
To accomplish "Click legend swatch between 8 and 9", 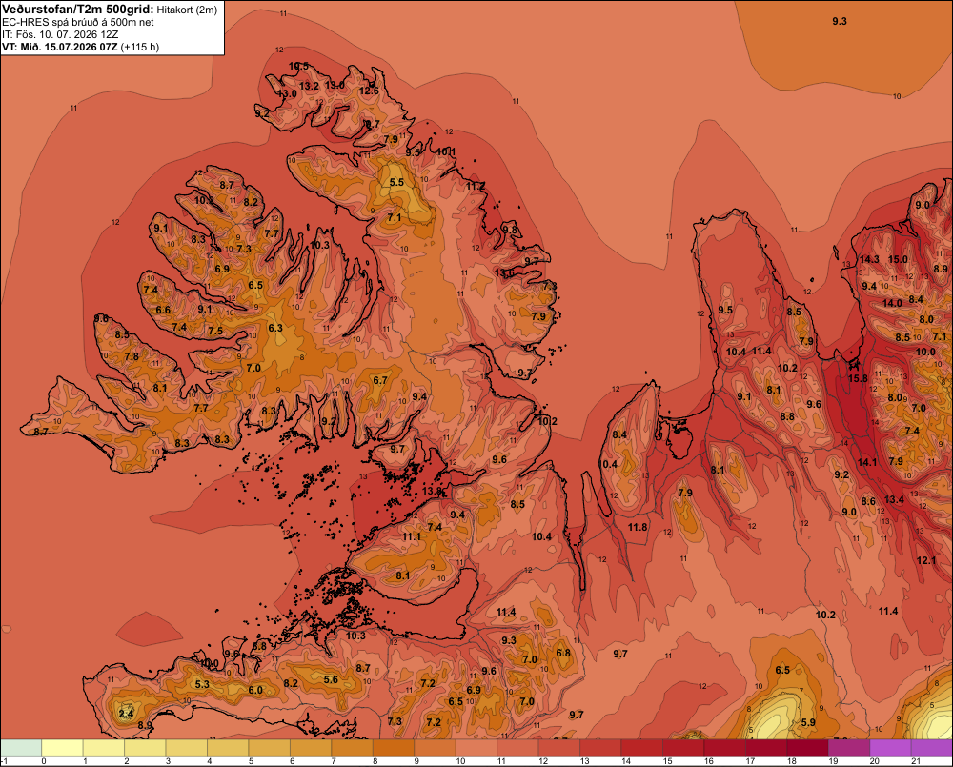I will [x=394, y=747].
